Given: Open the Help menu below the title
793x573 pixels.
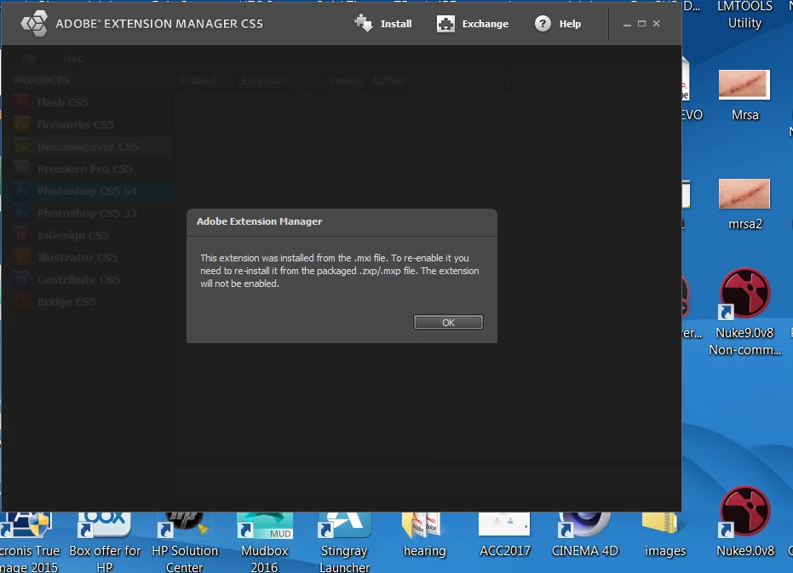Looking at the screenshot, I should [x=74, y=59].
